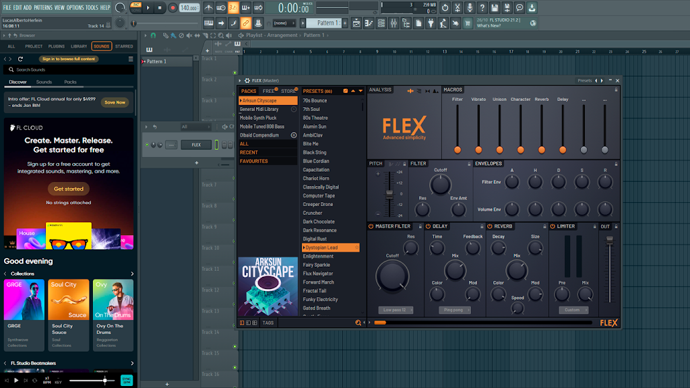The height and width of the screenshot is (388, 690).
Task: Toggle typing keyboard to piano icon
Action: pos(209,23)
